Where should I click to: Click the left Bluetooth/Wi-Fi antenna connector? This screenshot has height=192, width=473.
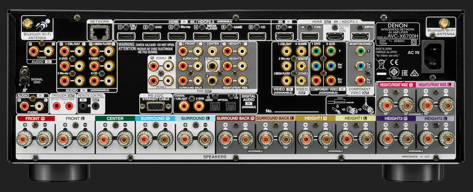tap(28, 24)
